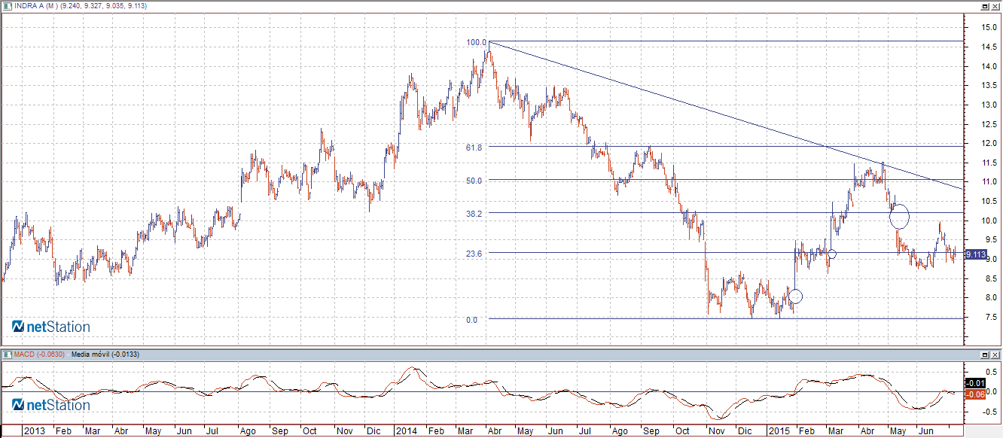Image resolution: width=1003 pixels, height=438 pixels.
Task: Select the 61.8 Fibonacci level label
Action: click(474, 148)
